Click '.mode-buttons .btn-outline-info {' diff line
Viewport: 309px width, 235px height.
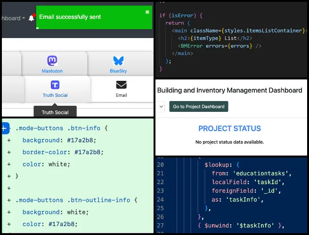coord(76,200)
